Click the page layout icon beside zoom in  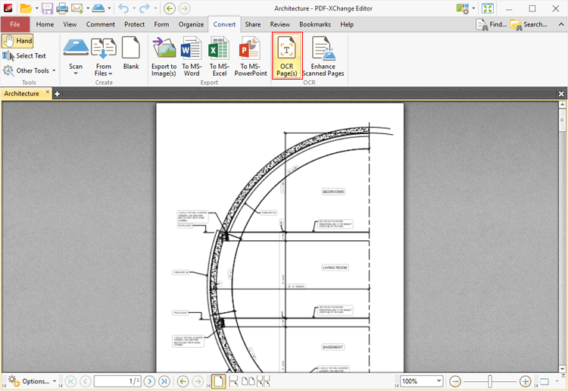coord(545,381)
